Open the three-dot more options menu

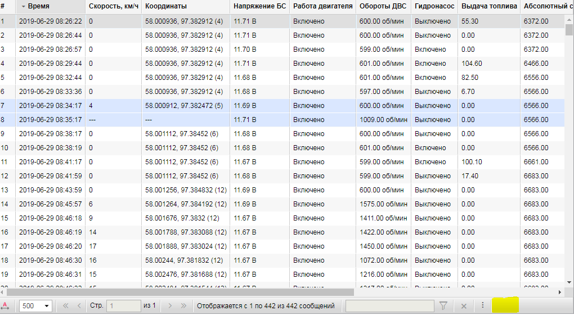[x=482, y=305]
